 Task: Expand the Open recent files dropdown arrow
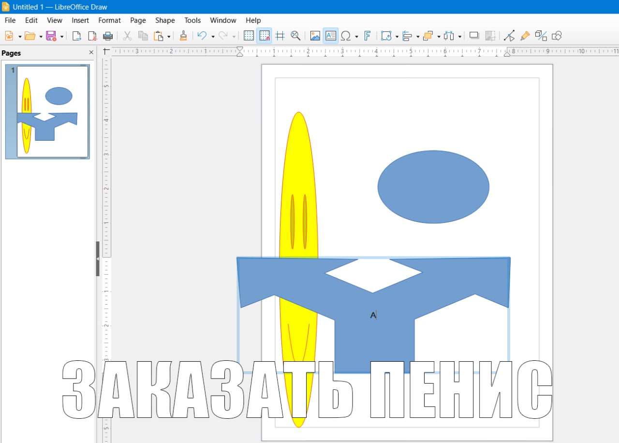tap(41, 36)
